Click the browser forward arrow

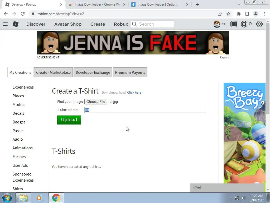point(14,14)
